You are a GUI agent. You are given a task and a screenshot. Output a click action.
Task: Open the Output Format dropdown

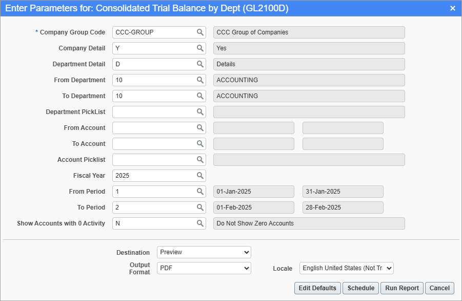point(204,268)
